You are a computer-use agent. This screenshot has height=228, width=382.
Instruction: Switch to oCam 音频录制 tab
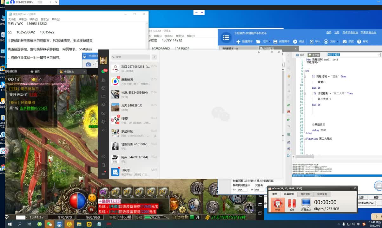pos(322,194)
